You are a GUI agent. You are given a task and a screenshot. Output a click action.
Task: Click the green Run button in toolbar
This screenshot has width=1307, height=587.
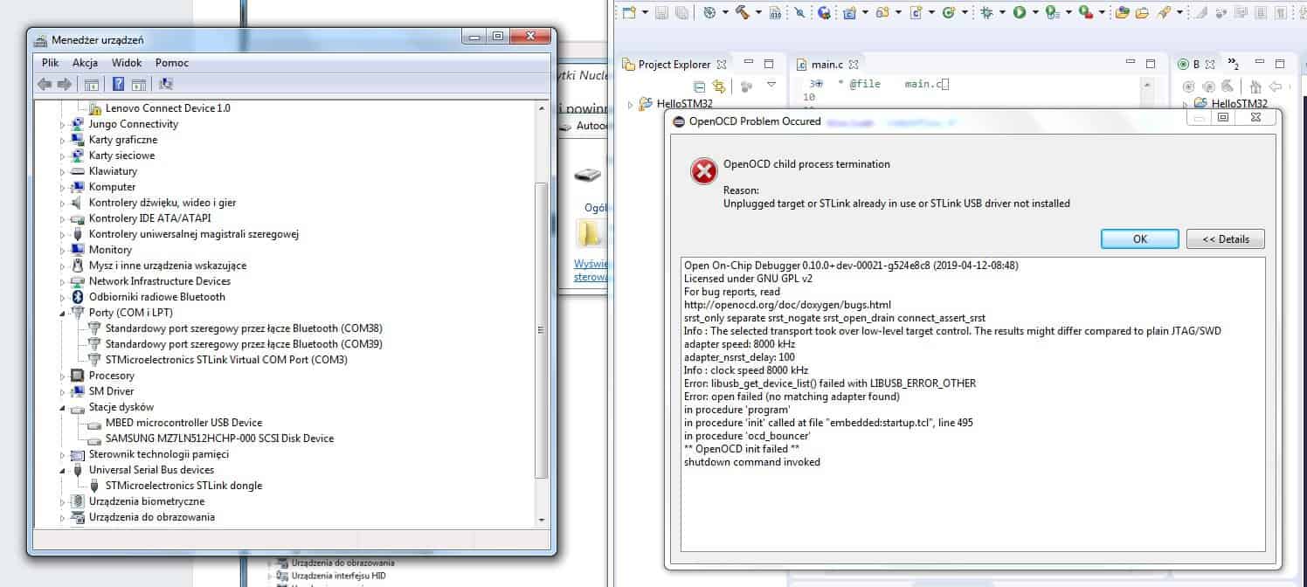tap(1020, 12)
